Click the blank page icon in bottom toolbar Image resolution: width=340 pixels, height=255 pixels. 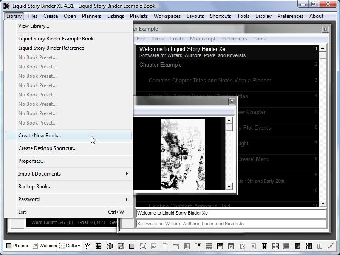click(x=165, y=246)
